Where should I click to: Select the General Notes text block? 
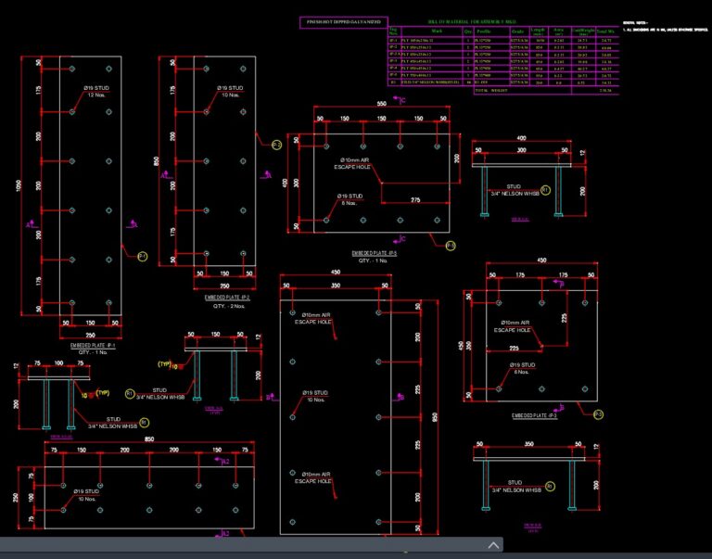(x=665, y=26)
